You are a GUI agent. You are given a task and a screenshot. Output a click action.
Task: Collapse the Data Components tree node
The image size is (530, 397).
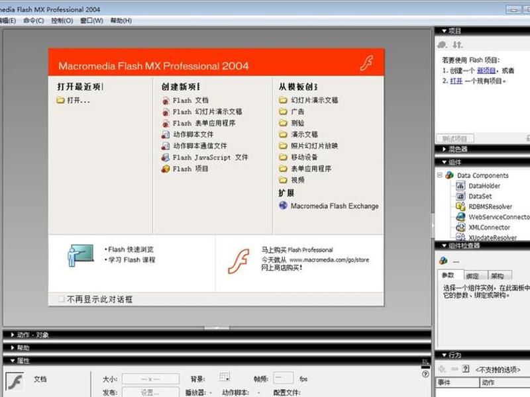439,175
